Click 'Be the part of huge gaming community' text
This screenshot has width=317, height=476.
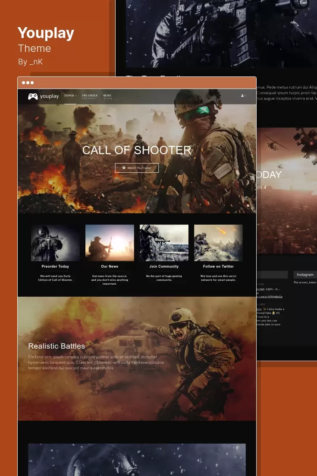tap(164, 278)
